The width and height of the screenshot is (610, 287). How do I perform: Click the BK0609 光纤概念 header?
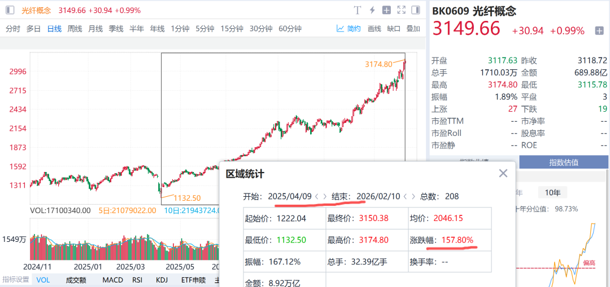[x=474, y=11]
